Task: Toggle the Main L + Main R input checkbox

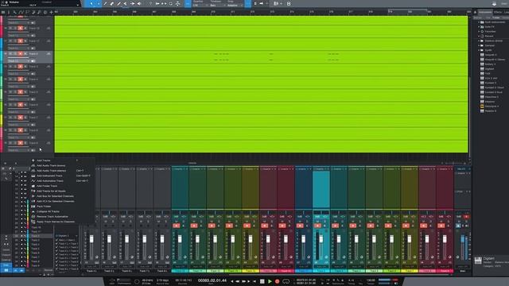Action: [56, 240]
